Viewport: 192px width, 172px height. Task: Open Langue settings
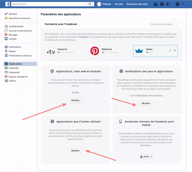pyautogui.click(x=13, y=39)
